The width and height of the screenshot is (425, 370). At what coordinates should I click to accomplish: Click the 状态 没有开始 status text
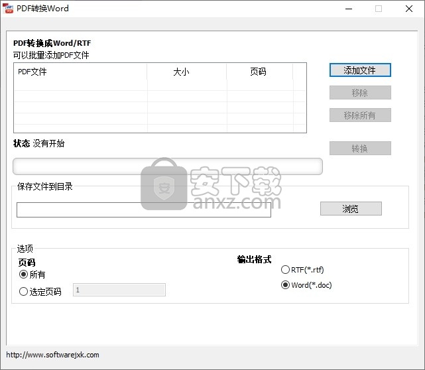point(38,143)
